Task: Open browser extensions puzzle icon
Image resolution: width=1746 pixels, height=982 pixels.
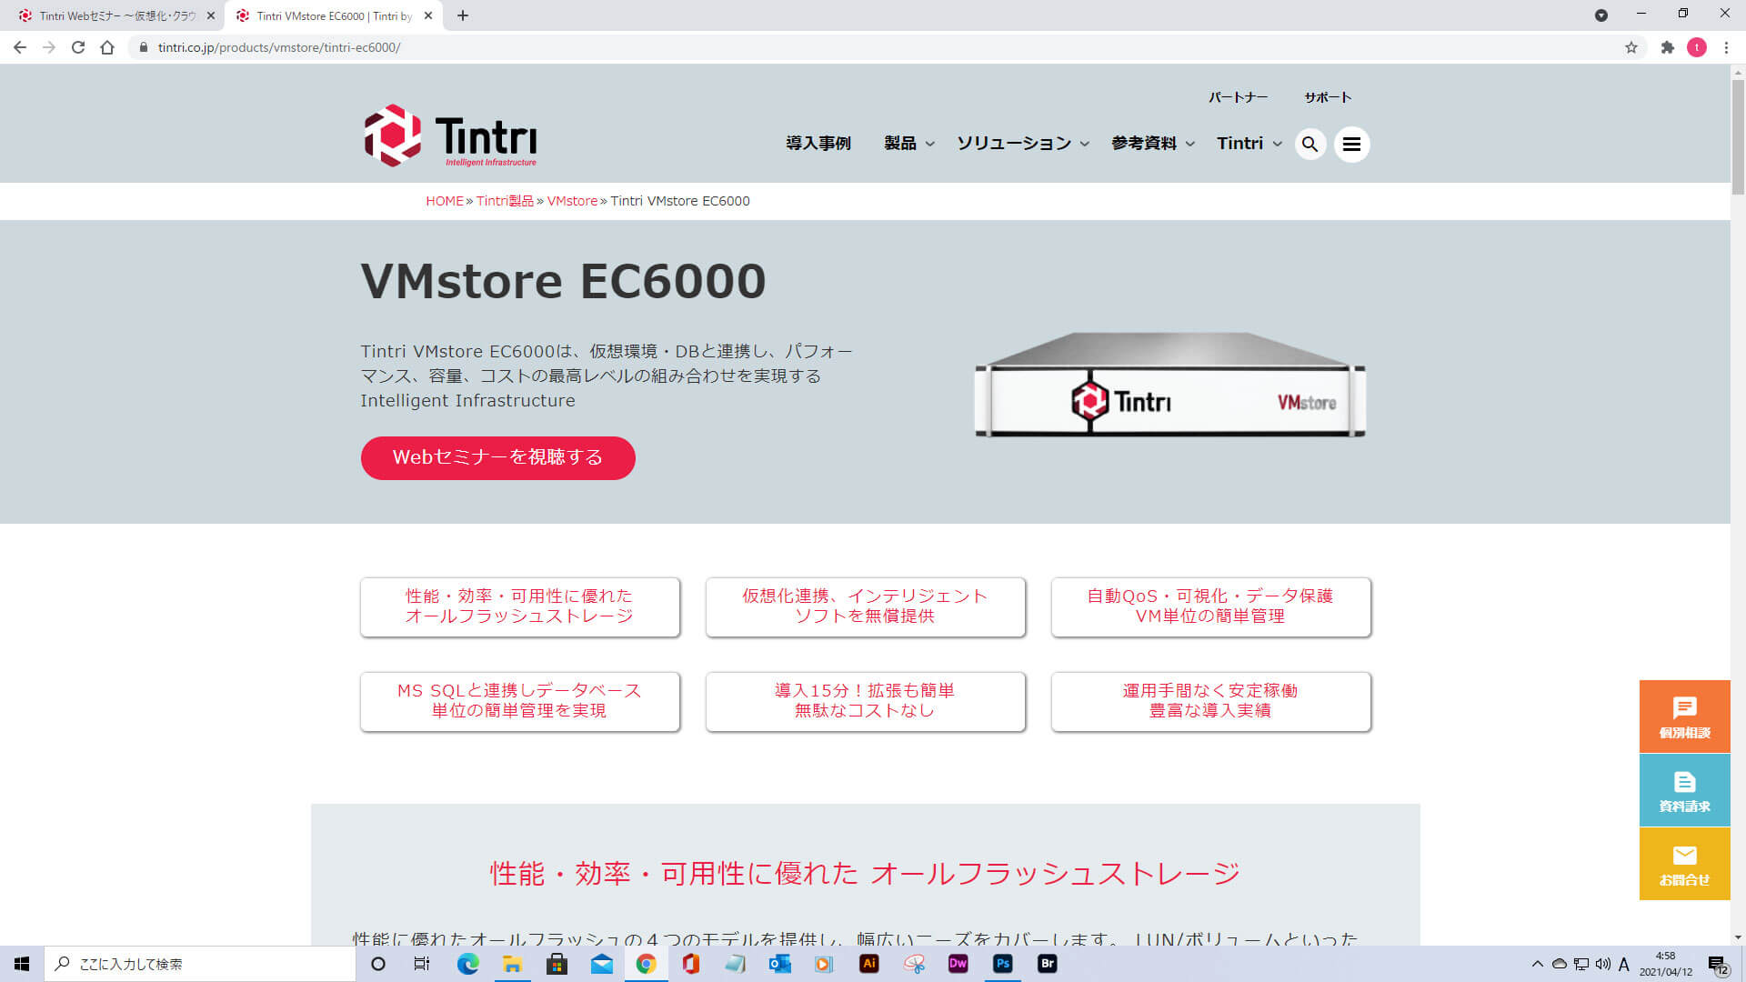Action: tap(1667, 47)
